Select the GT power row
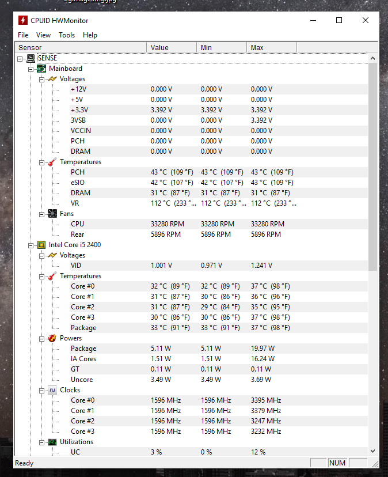The height and width of the screenshot is (477, 388). click(218, 369)
